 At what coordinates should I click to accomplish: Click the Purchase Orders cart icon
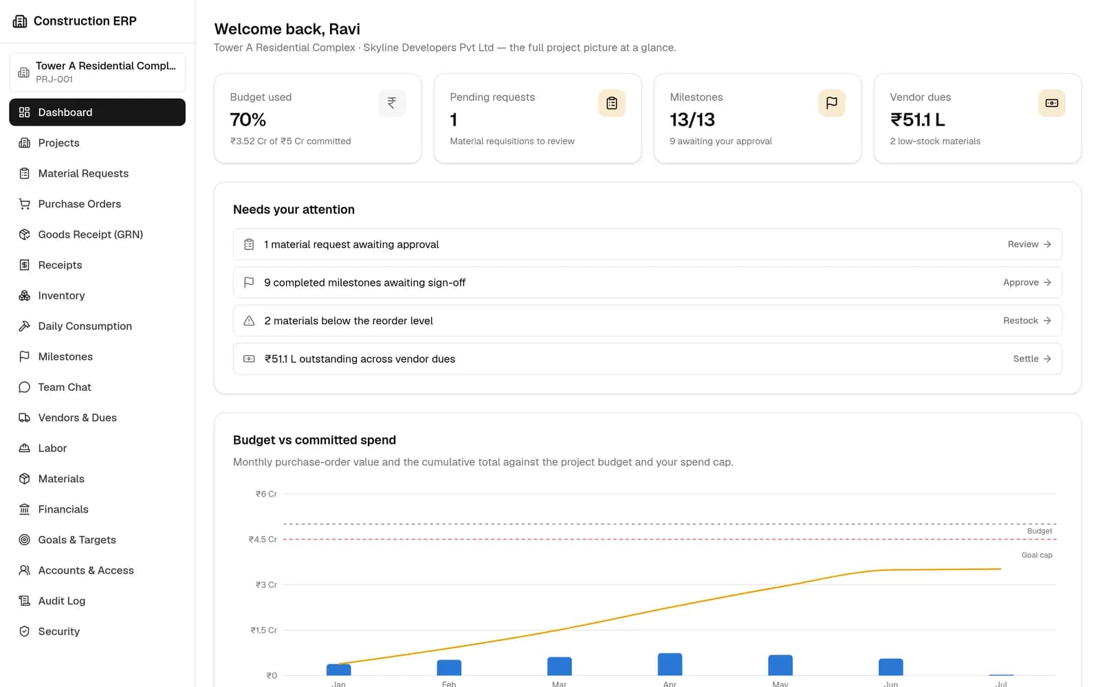(25, 204)
